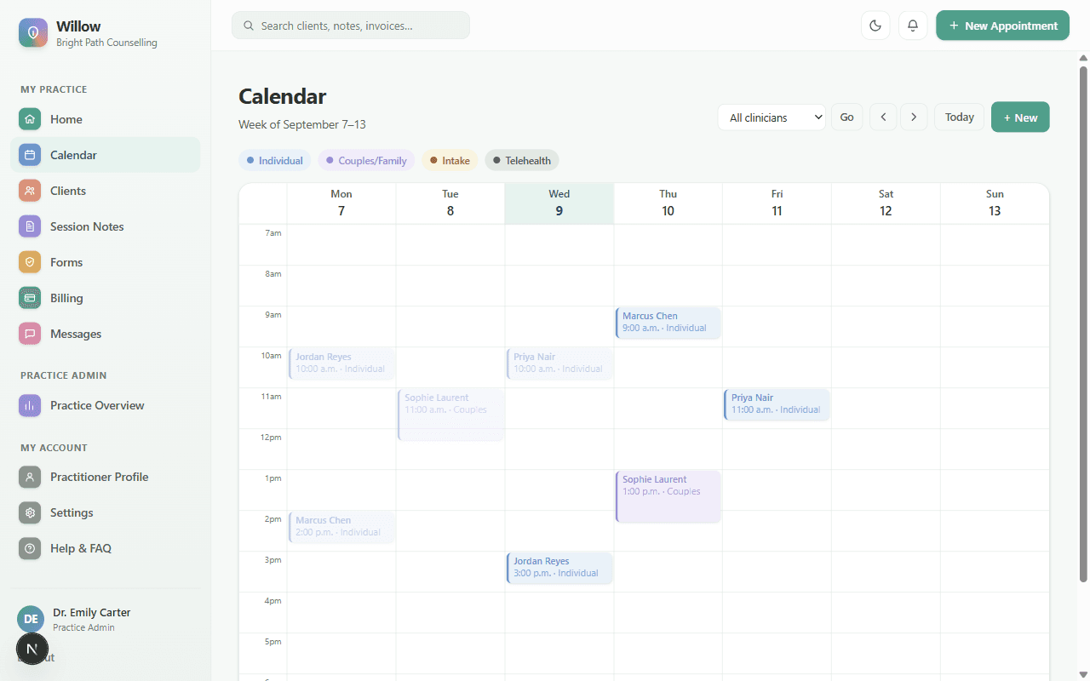Open Priya Nair 11:00 a.m. Friday appointment

pos(777,404)
